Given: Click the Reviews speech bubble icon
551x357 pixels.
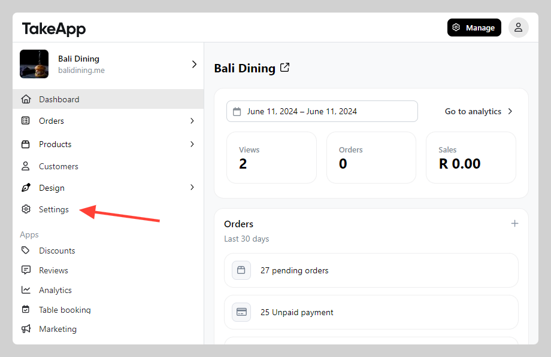Looking at the screenshot, I should [x=26, y=270].
